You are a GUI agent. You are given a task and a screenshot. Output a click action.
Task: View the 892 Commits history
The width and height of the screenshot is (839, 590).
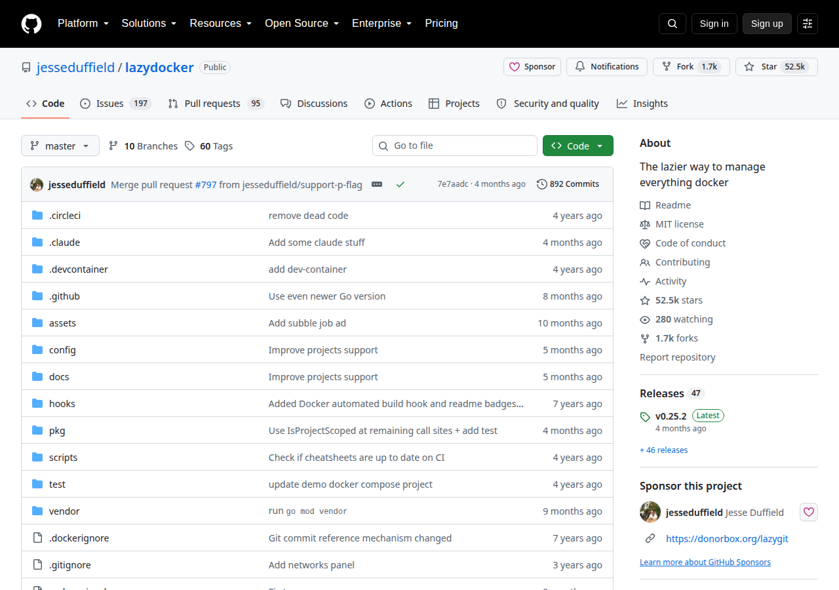[x=568, y=184]
